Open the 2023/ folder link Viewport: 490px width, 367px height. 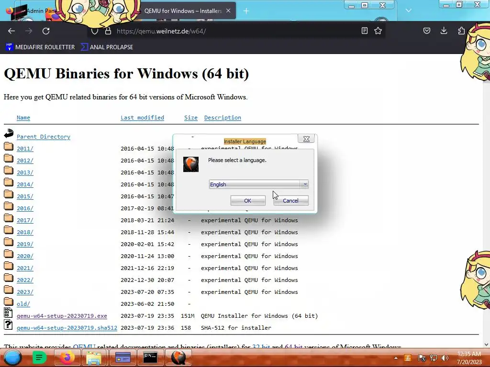coord(25,292)
